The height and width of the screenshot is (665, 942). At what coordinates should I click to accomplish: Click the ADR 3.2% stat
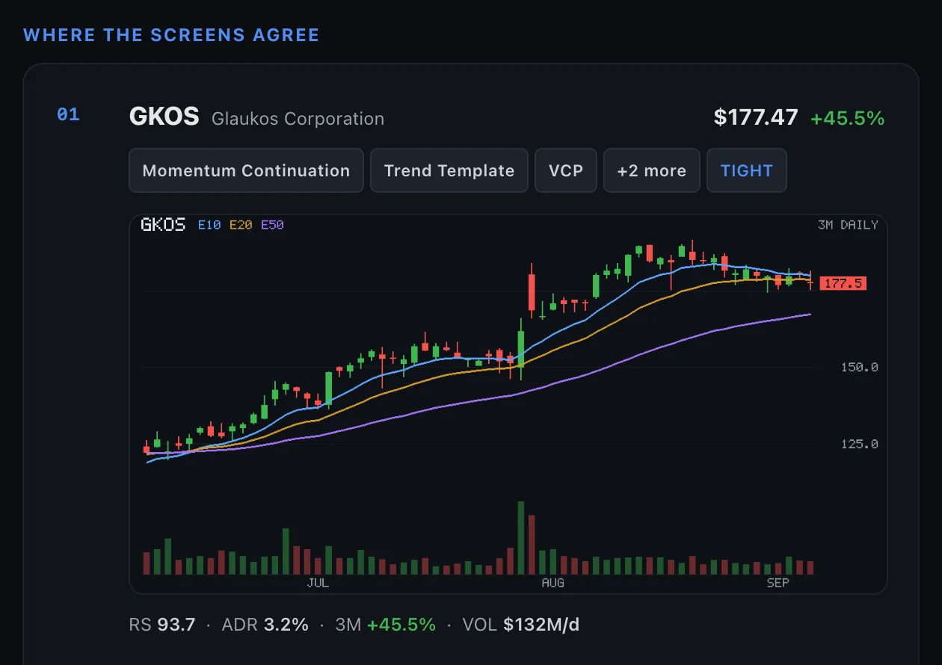tap(265, 625)
